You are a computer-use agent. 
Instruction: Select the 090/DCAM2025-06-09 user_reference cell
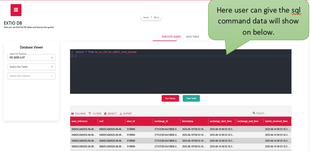pos(84,129)
